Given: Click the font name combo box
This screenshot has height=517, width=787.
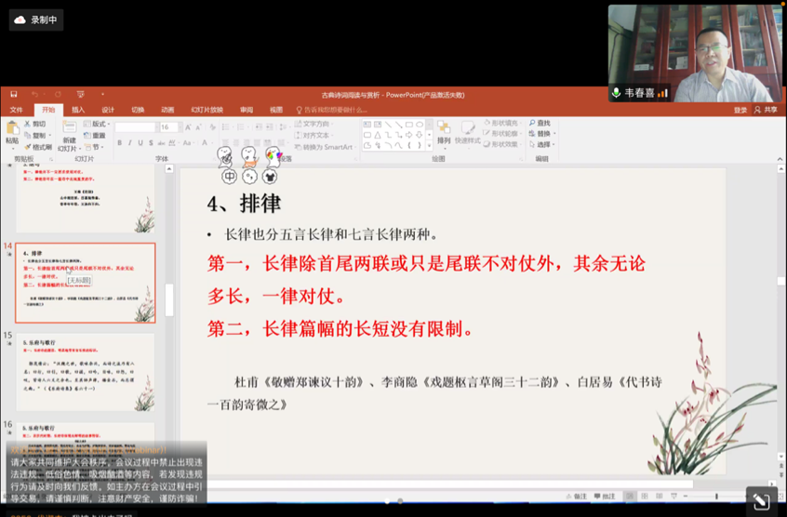Looking at the screenshot, I should tap(136, 127).
